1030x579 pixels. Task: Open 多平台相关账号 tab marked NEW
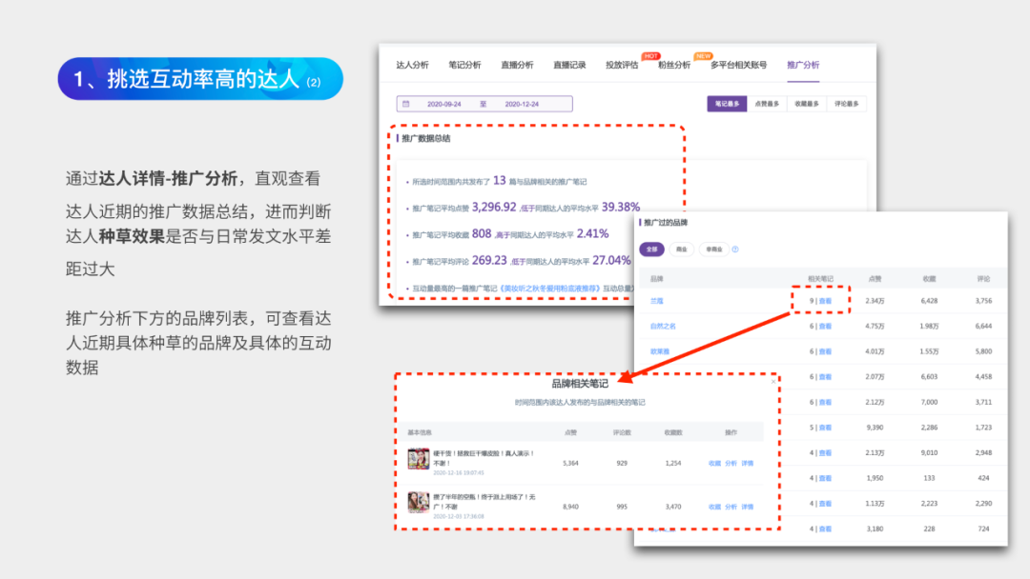(738, 65)
